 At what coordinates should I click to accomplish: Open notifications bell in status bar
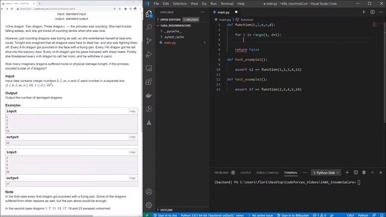pos(382,215)
